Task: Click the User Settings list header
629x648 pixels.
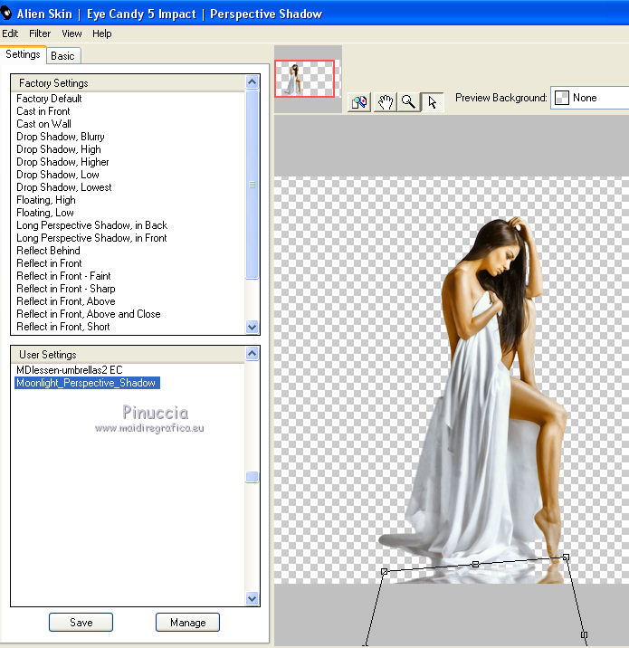Action: tap(128, 355)
